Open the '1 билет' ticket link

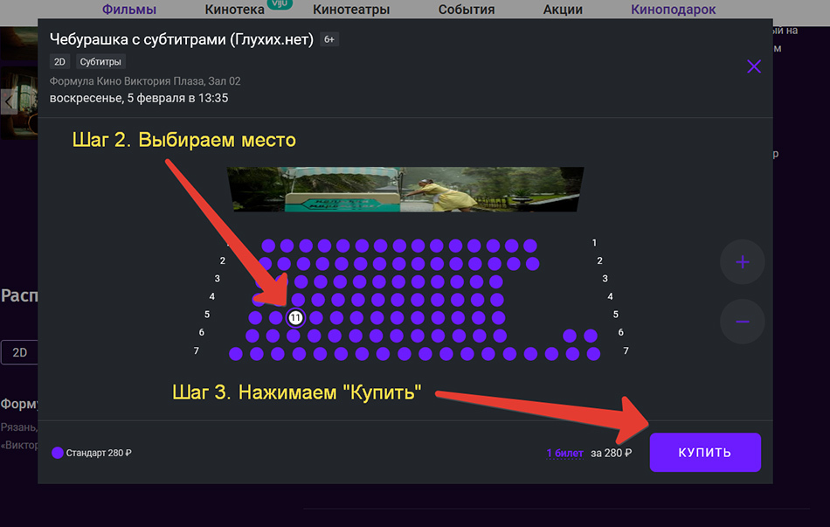pyautogui.click(x=564, y=453)
